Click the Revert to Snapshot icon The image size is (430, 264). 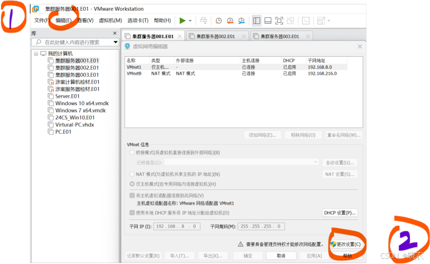coord(230,21)
